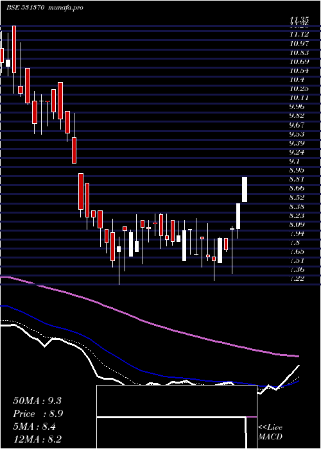Click the Price : 8.9 readout

[38, 414]
